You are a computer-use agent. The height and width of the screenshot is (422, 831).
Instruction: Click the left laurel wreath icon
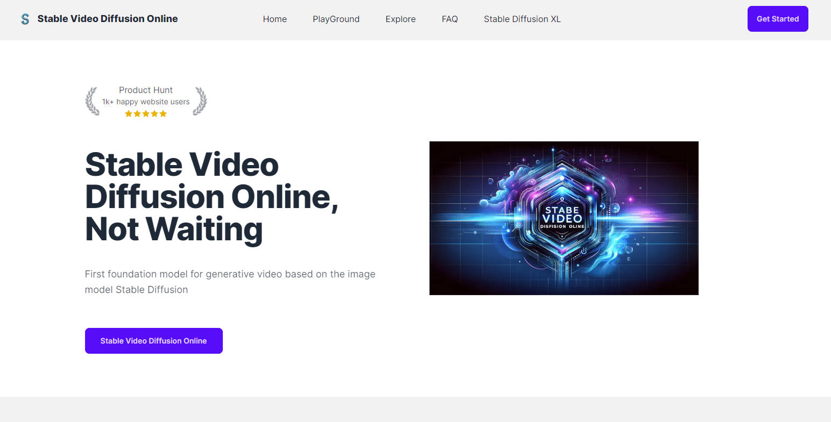point(93,101)
